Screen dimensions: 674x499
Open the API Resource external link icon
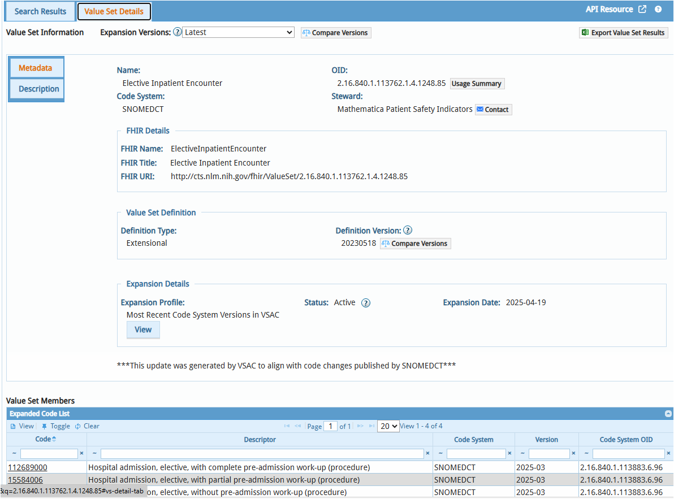[x=642, y=10]
